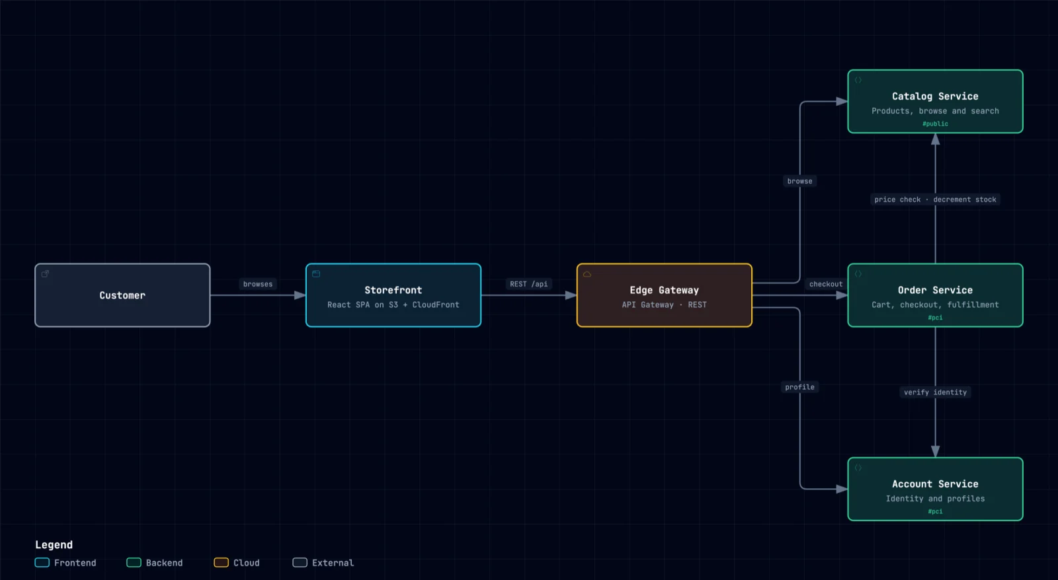Click the "Legend" heading
Image resolution: width=1058 pixels, height=580 pixels.
(54, 545)
